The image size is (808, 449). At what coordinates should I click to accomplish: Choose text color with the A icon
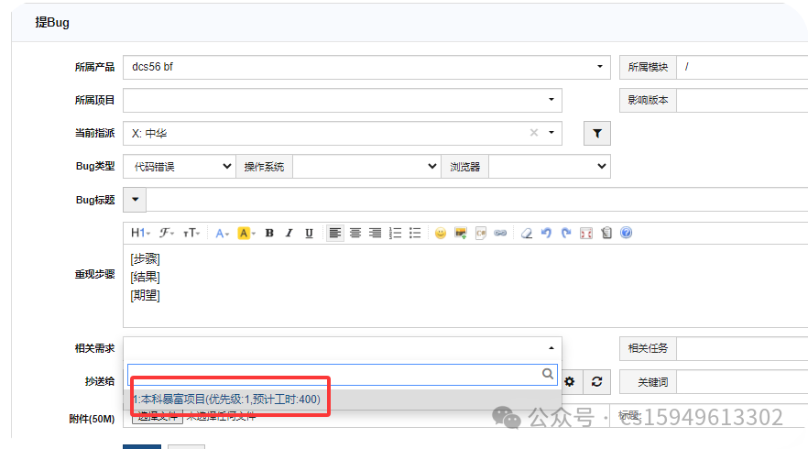222,233
